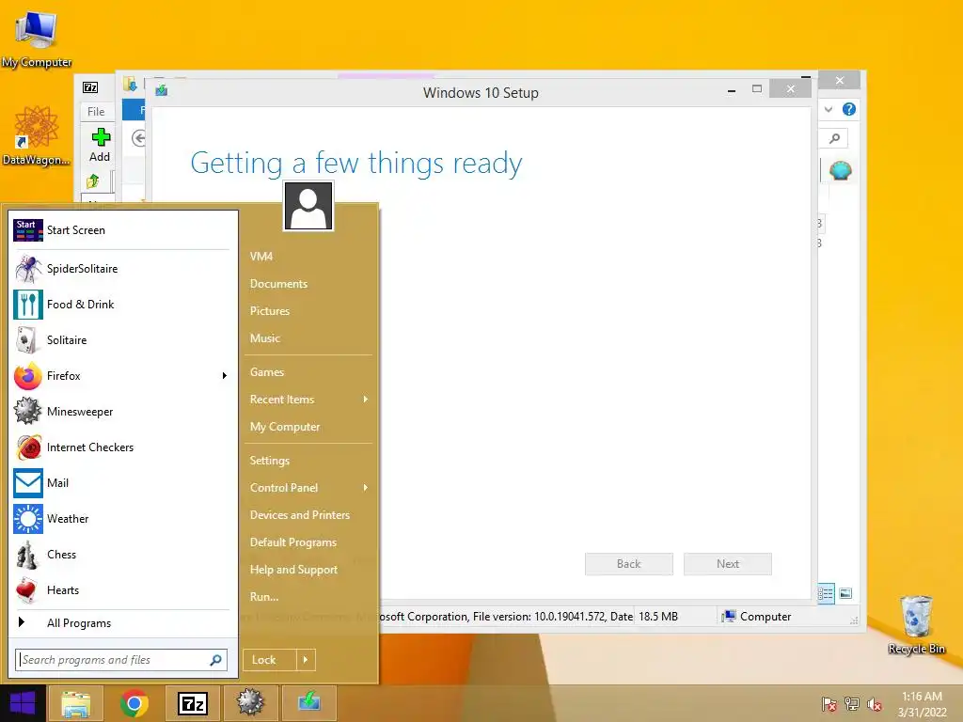
Task: Click the search magnifier in start menu
Action: tap(215, 660)
